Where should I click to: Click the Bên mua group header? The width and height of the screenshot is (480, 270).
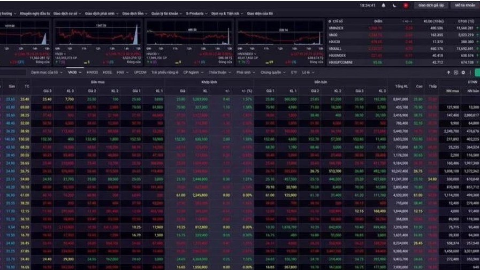[97, 82]
